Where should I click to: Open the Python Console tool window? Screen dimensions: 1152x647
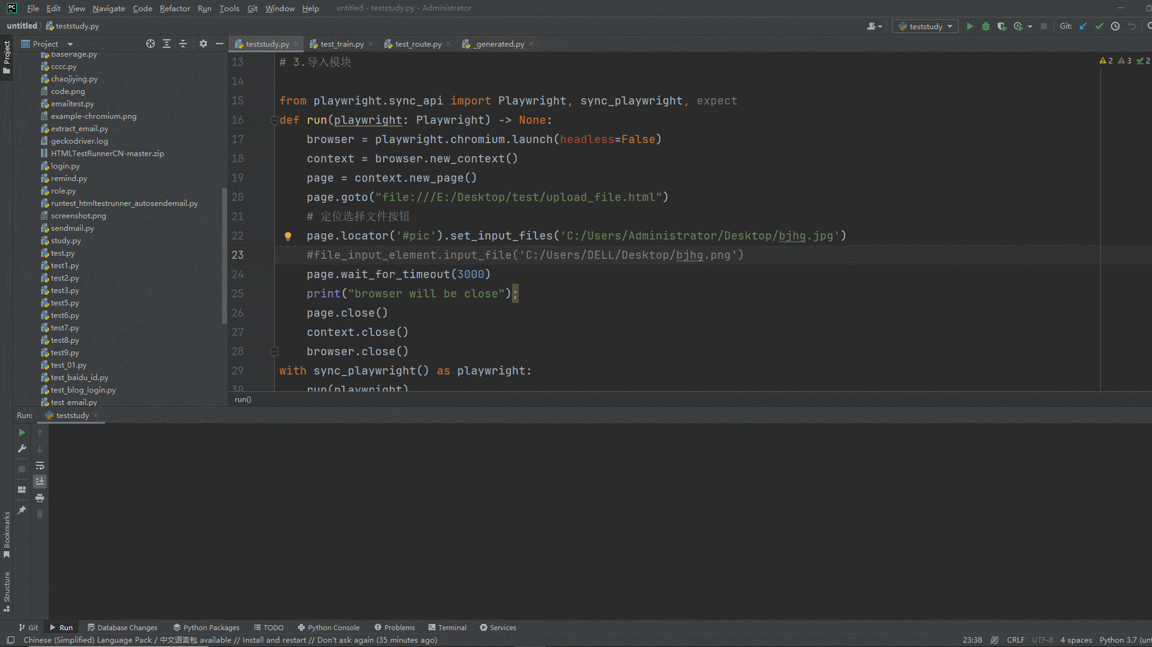coord(328,628)
